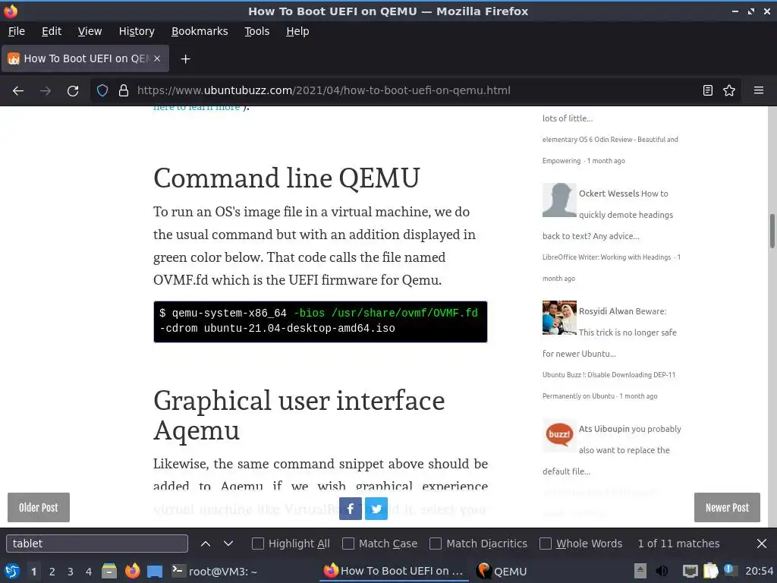The image size is (777, 583).
Task: Open the Bookmarks menu
Action: pos(200,31)
